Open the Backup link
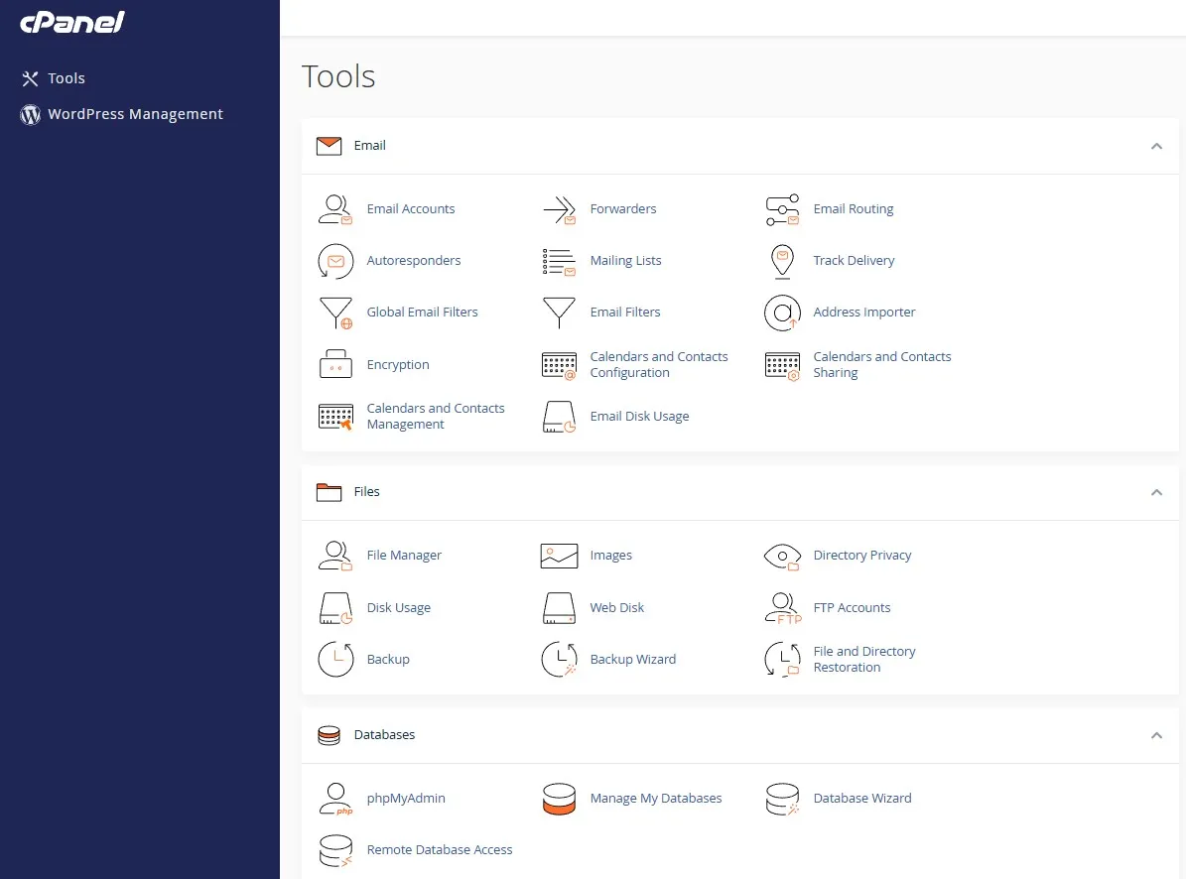This screenshot has width=1186, height=879. (x=388, y=659)
